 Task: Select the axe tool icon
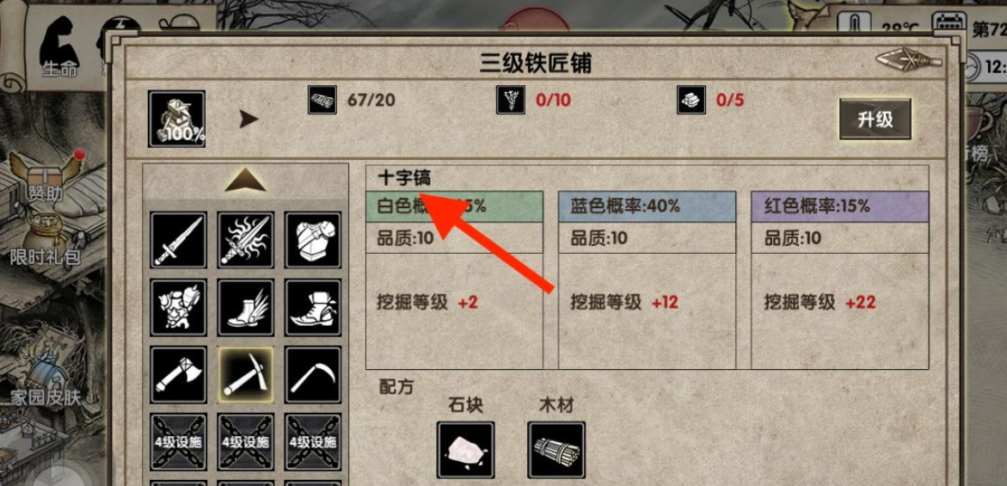[x=178, y=375]
